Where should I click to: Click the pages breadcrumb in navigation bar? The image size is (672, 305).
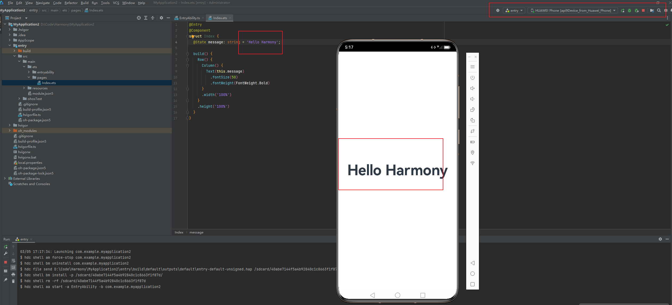pos(76,10)
